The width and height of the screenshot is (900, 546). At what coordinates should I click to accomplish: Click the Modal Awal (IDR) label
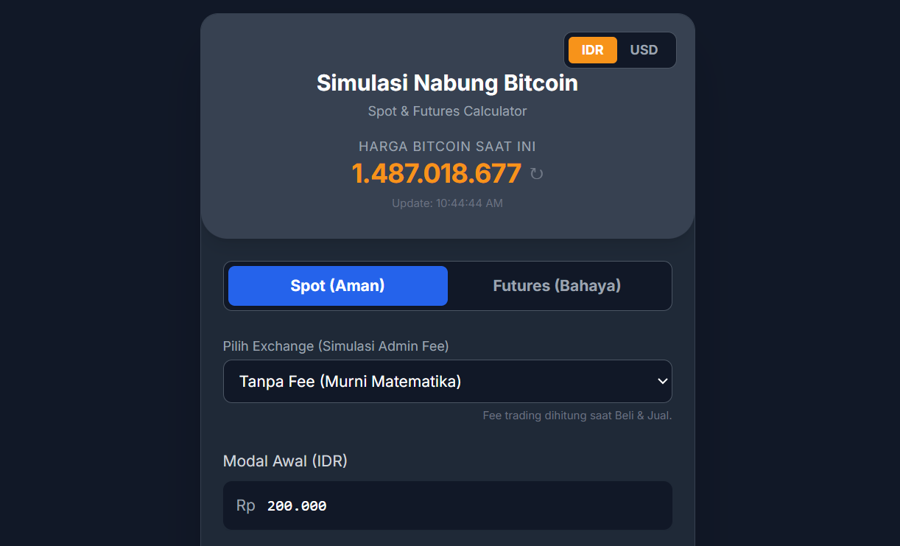tap(285, 461)
